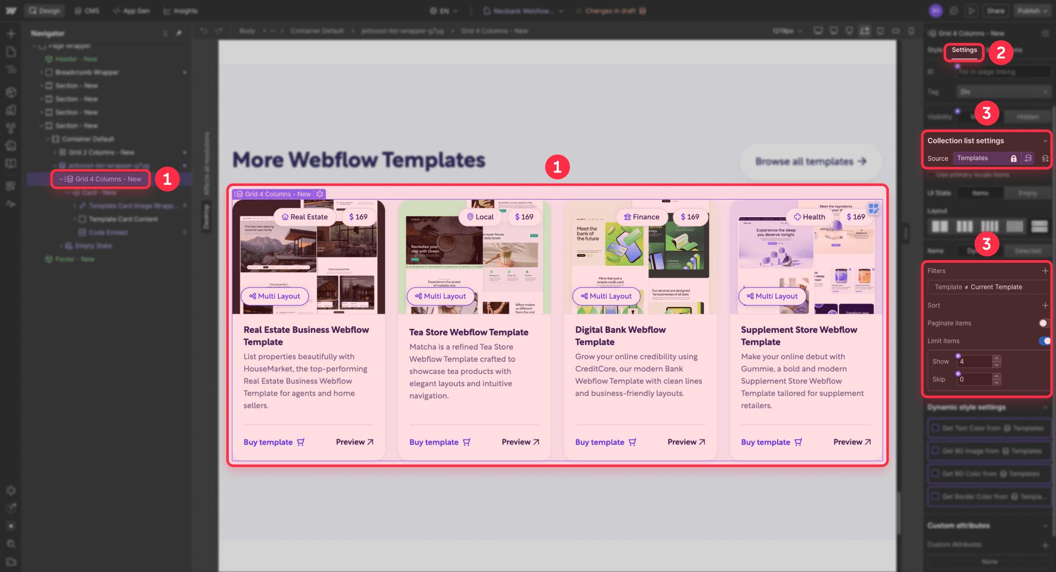Click the add collection database icon

coord(1045,158)
